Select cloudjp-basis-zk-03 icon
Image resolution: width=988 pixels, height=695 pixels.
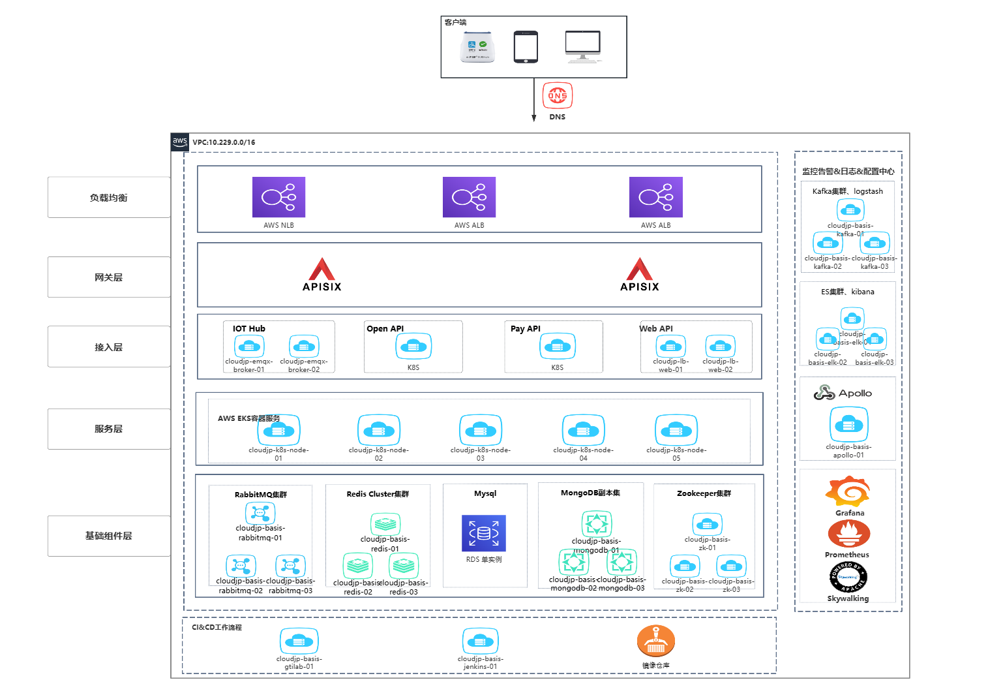731,566
